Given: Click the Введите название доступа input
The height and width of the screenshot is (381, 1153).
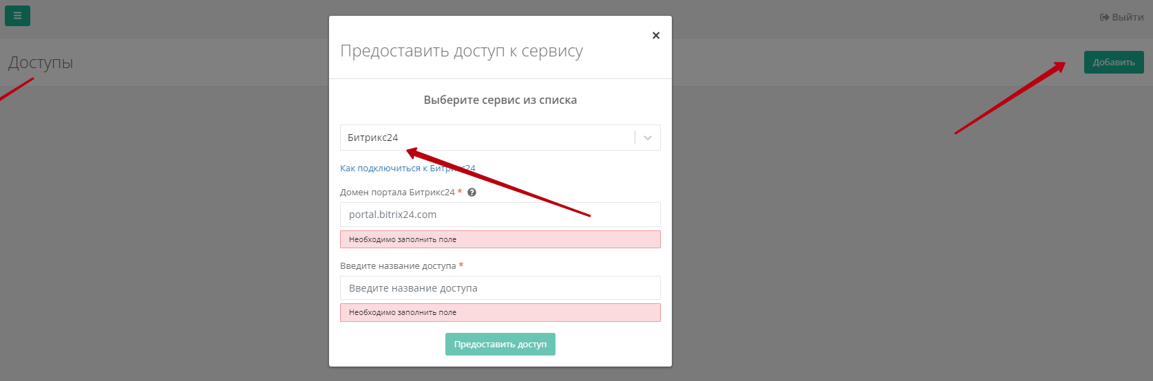Looking at the screenshot, I should click(x=500, y=288).
